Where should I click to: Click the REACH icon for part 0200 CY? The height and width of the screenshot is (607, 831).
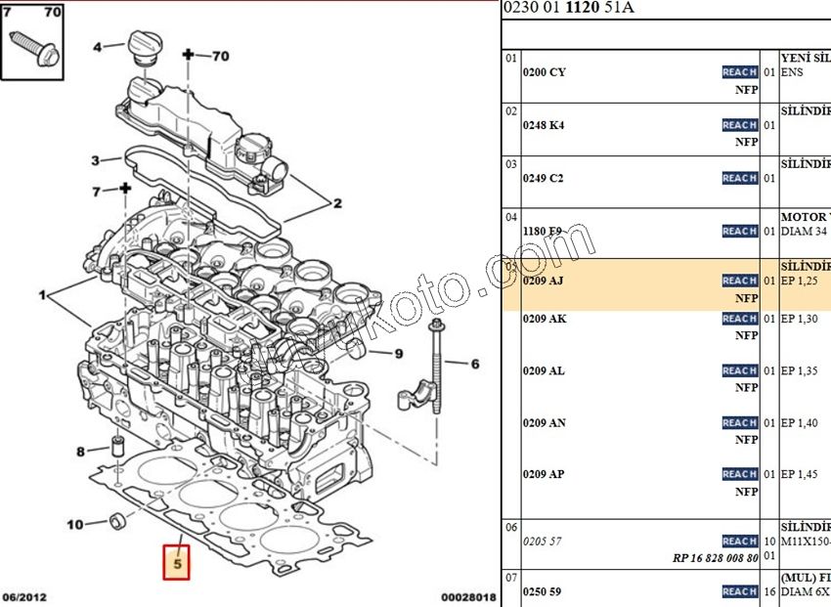pos(738,71)
